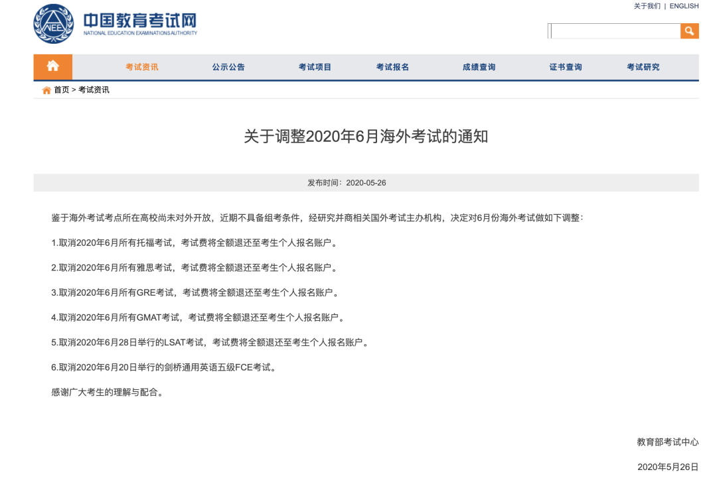Click the orange magnifier search button
717x480 pixels.
click(689, 31)
